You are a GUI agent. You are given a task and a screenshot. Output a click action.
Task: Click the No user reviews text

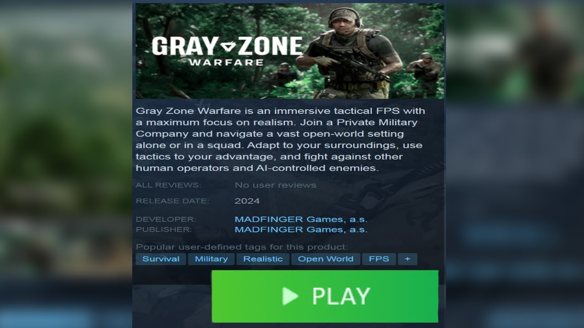pyautogui.click(x=275, y=185)
